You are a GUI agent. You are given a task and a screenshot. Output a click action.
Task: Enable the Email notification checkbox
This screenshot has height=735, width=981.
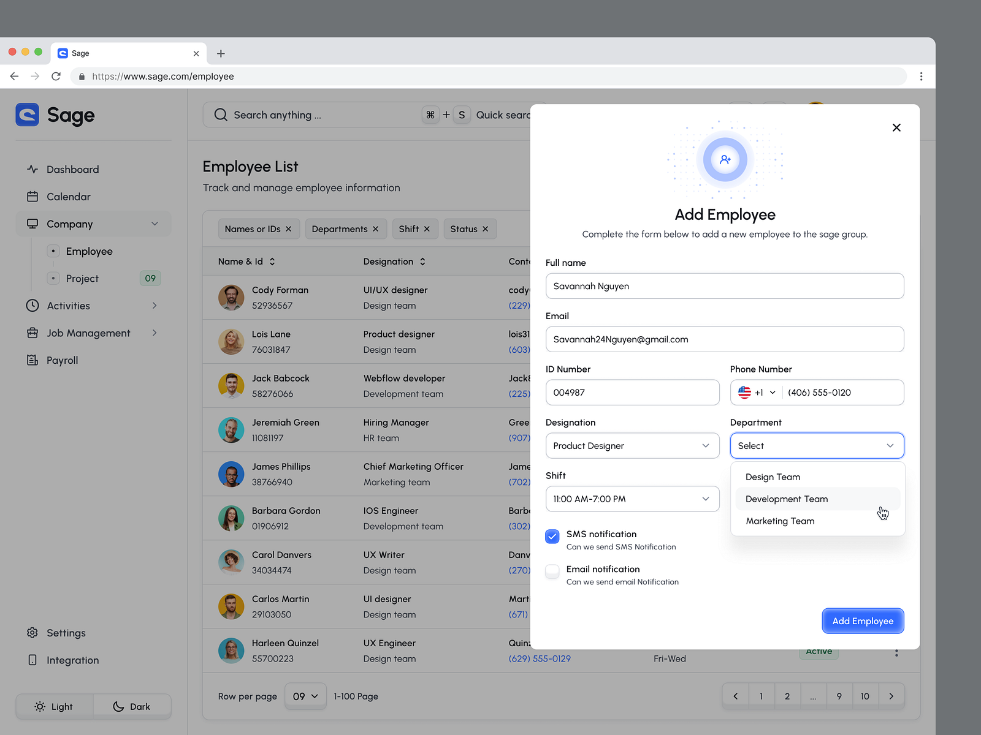point(552,571)
